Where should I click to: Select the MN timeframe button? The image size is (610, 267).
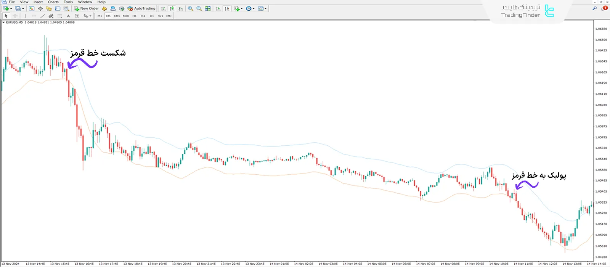pyautogui.click(x=169, y=16)
